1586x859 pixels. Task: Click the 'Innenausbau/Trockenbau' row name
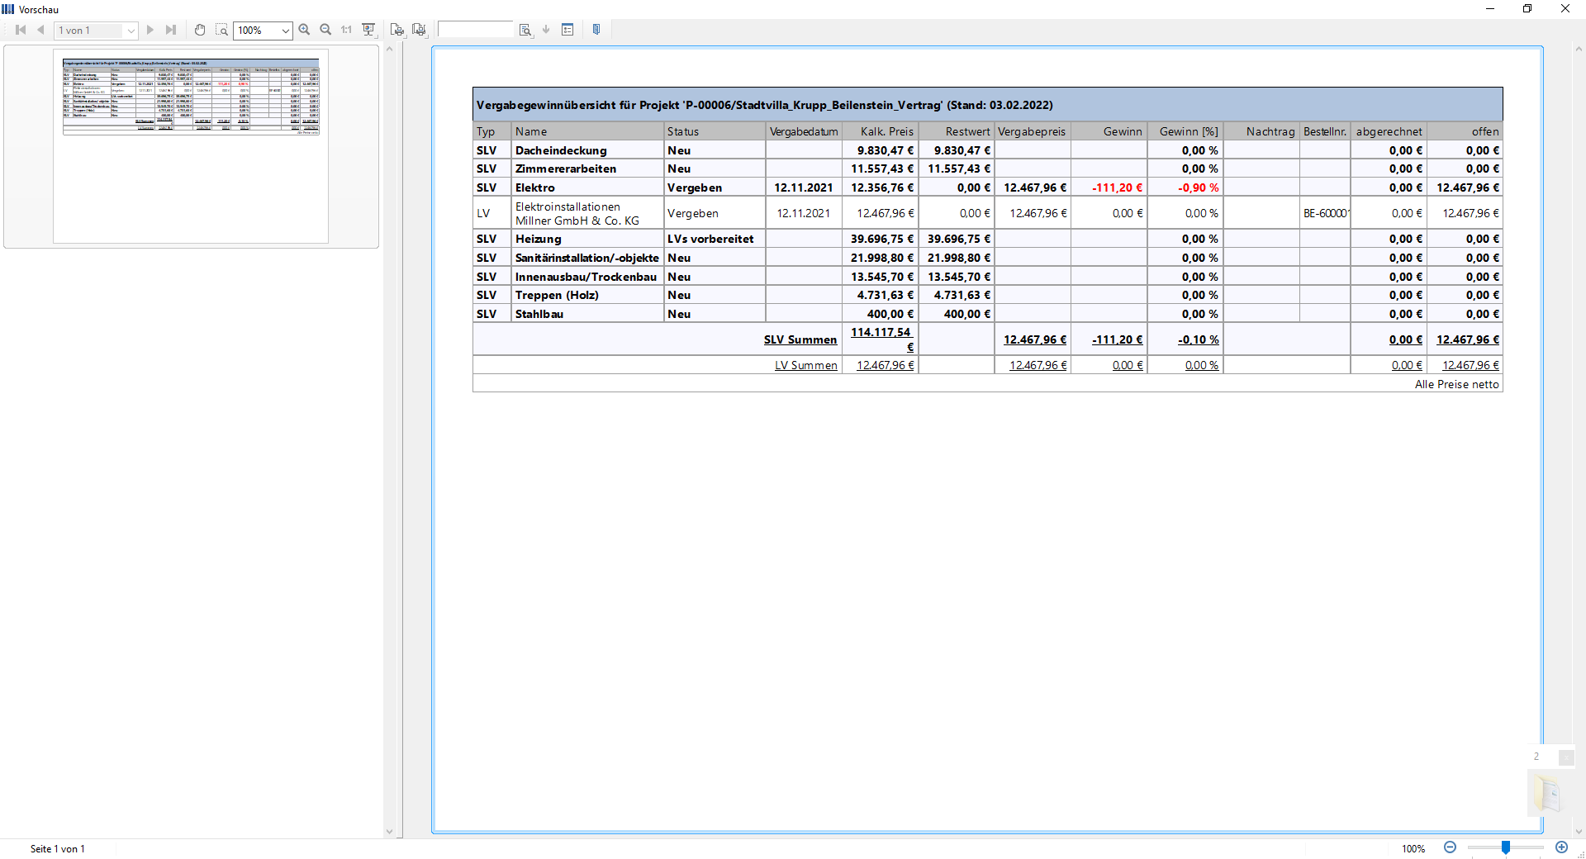586,277
